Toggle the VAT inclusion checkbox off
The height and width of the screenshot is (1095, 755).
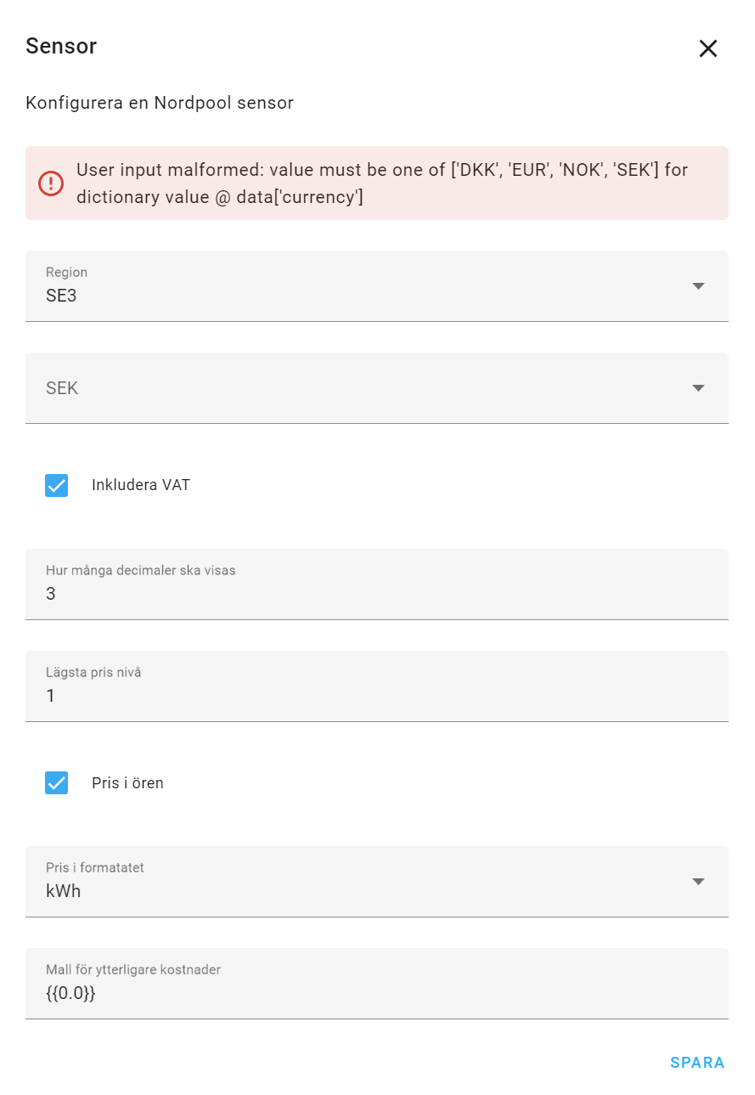(x=56, y=485)
